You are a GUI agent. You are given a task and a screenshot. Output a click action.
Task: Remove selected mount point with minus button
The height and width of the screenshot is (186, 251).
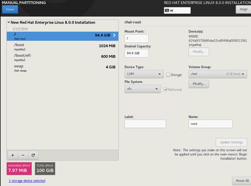pos(23,155)
